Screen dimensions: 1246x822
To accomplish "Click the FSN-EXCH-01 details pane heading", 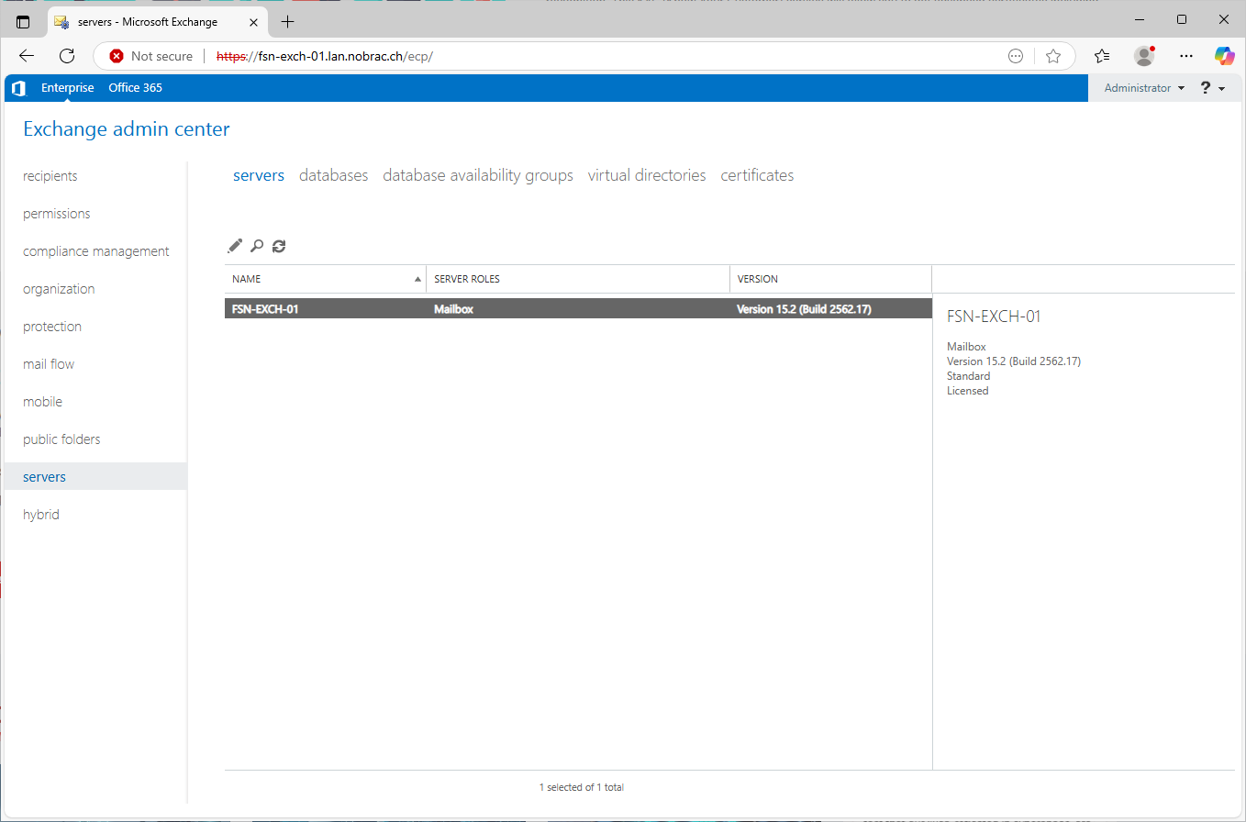I will [x=994, y=317].
